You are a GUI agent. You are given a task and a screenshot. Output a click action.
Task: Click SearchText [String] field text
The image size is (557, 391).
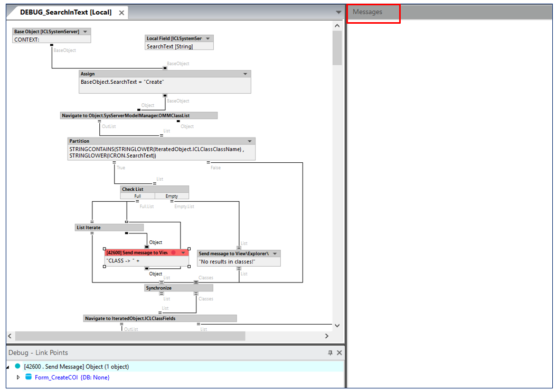(x=170, y=46)
